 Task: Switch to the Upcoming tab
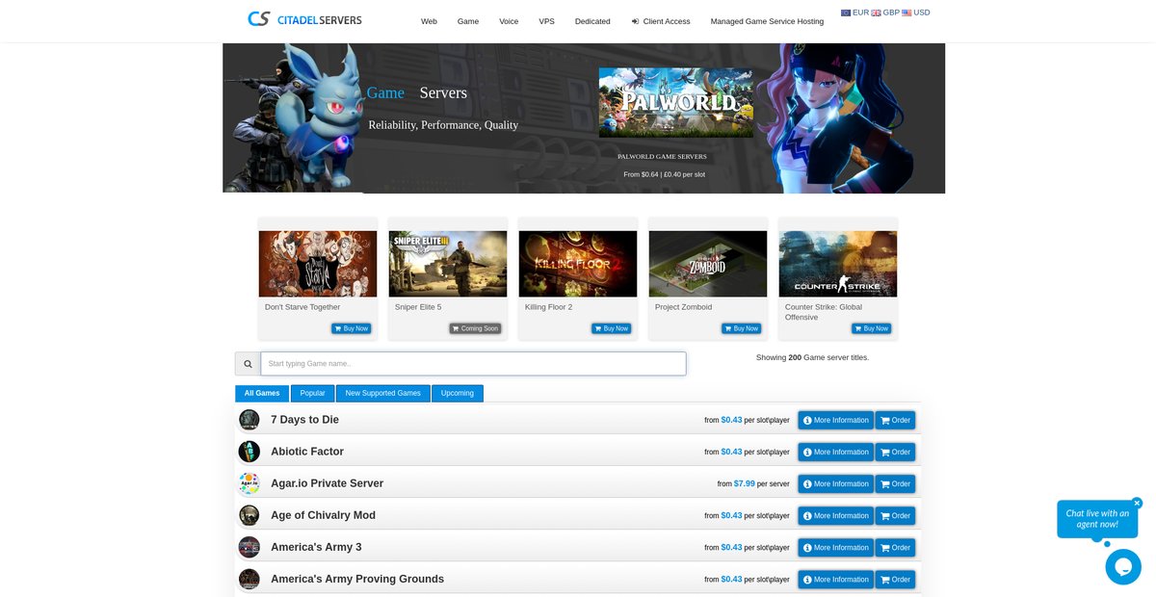click(x=458, y=393)
